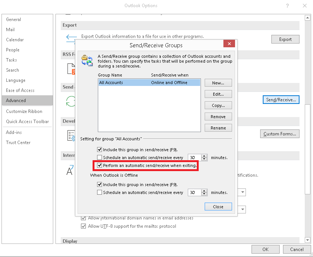The height and width of the screenshot is (257, 313).
Task: Click the Outlook Options help question mark
Action: 288,6
